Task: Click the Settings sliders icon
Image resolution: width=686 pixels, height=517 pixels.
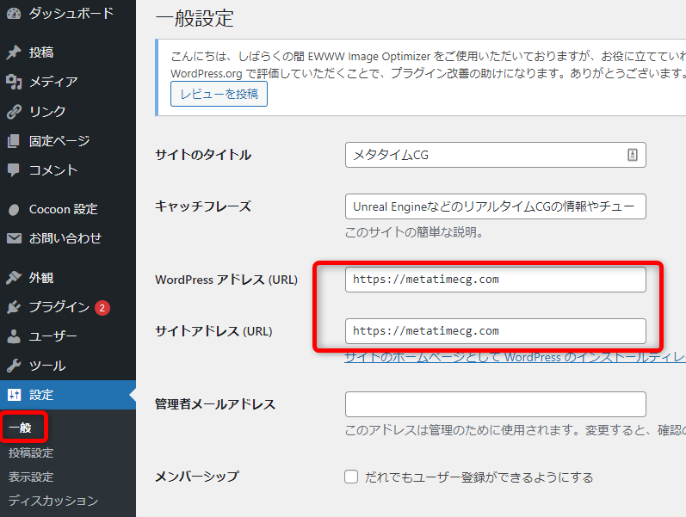Action: 14,395
